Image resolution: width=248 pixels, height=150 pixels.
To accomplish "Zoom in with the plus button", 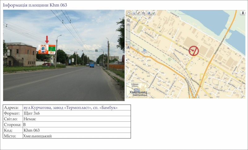I will pyautogui.click(x=128, y=47).
